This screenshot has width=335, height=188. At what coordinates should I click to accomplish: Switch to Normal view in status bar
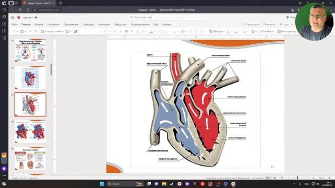267,178
